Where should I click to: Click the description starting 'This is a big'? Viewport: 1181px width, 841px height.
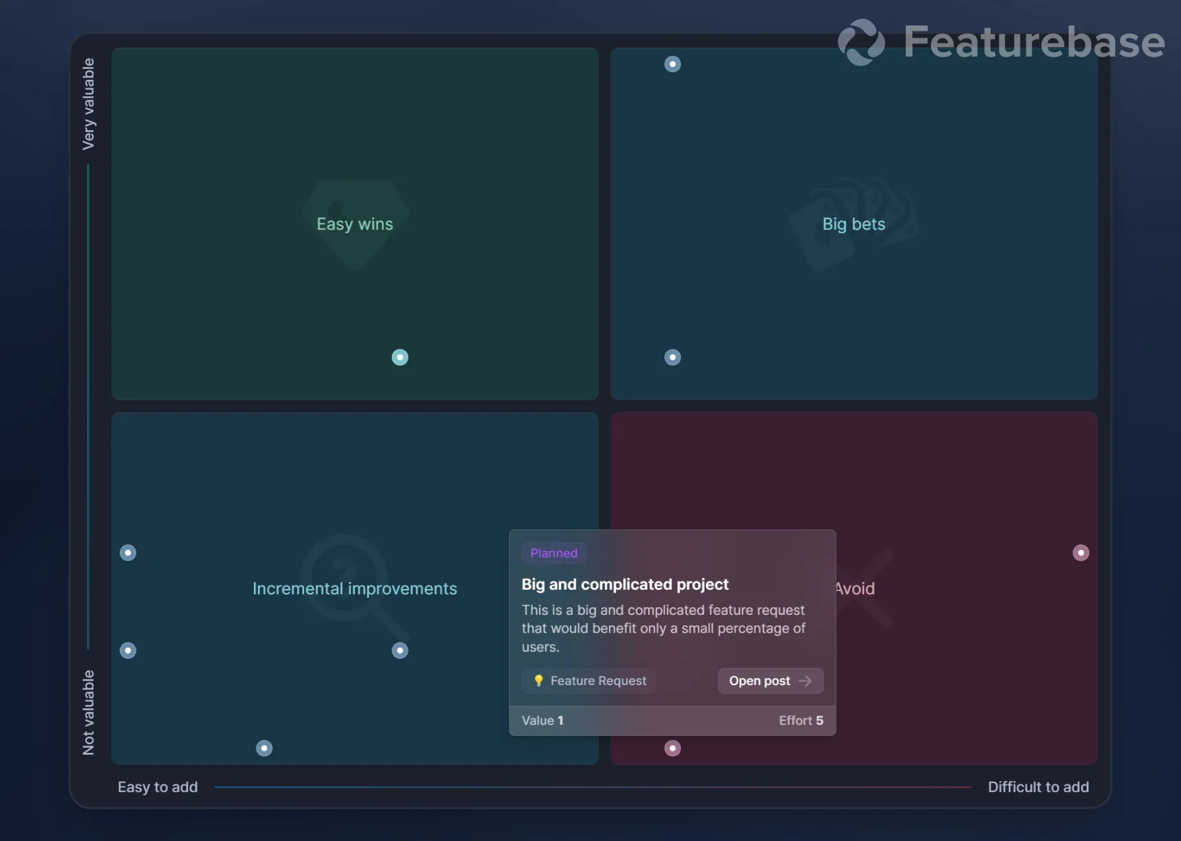click(x=664, y=628)
